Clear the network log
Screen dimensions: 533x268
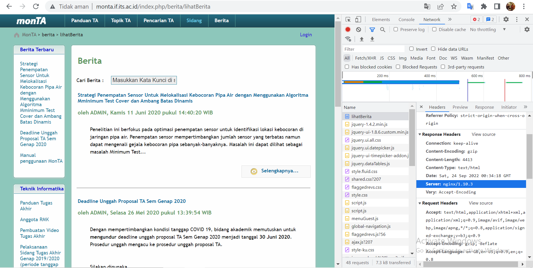(x=359, y=29)
